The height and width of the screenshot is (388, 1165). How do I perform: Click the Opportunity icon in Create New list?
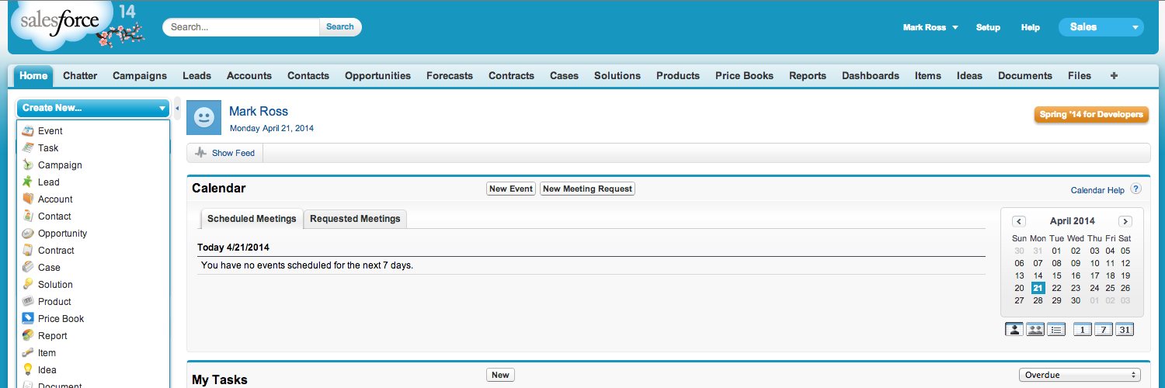28,234
